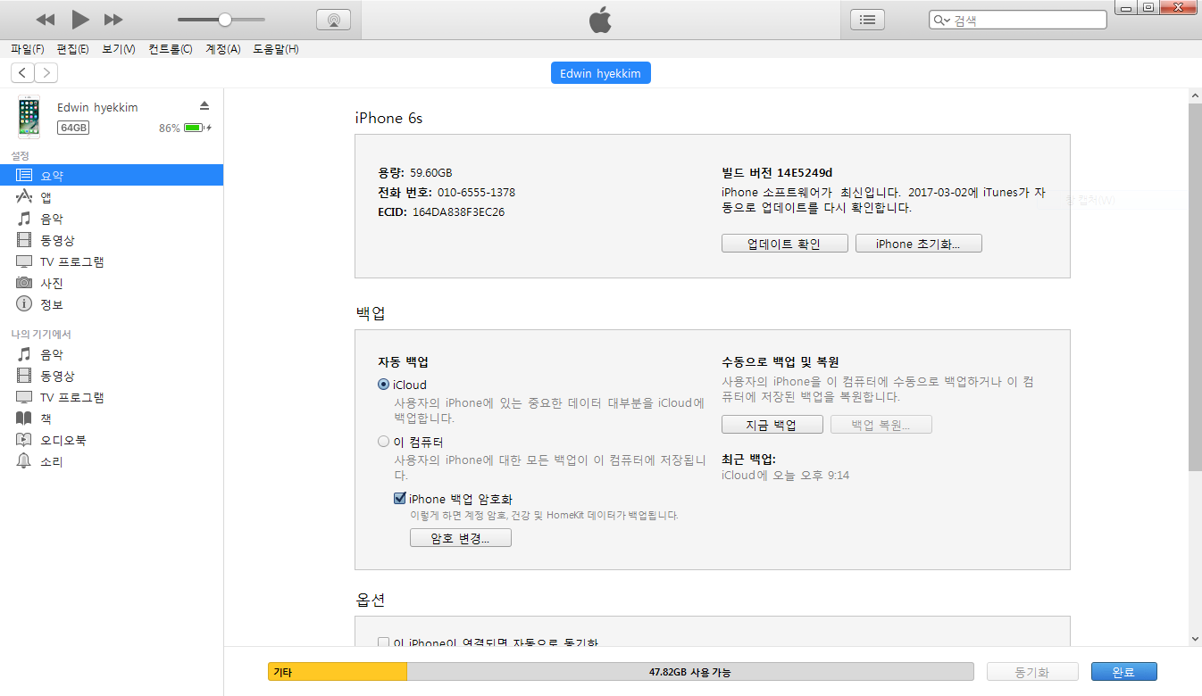The width and height of the screenshot is (1202, 696).
Task: Click the Apple logo at top center
Action: 600,20
